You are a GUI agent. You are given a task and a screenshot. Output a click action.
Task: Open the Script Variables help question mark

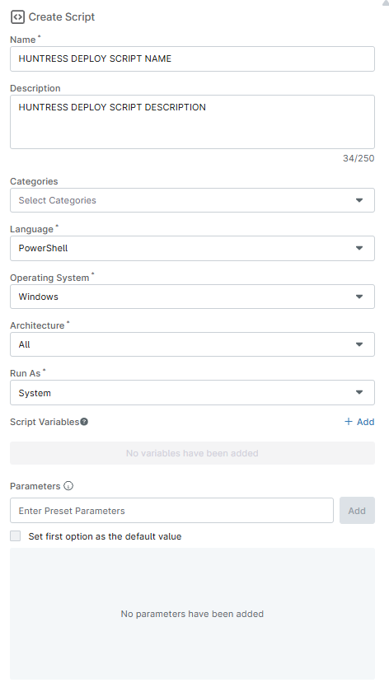[84, 422]
